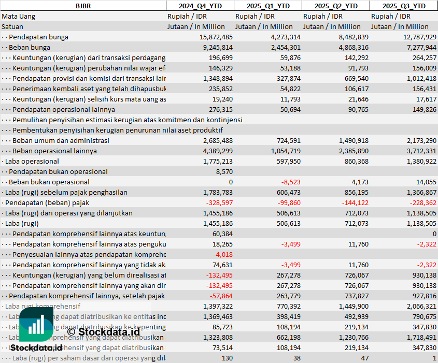Screen dimensions: 438x363
Task: Select Laba rugi komprehensif value 2,066,321
Action: [x=421, y=306]
